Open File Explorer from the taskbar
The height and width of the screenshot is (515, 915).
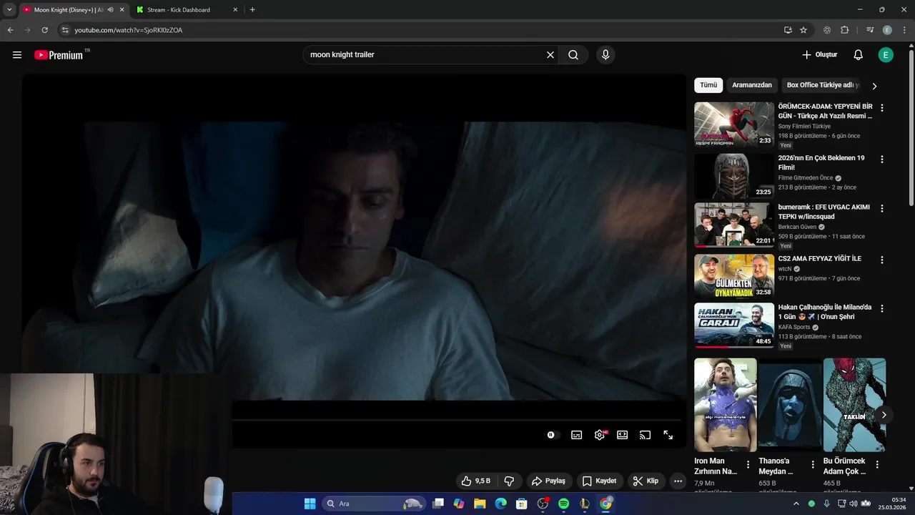(x=480, y=504)
